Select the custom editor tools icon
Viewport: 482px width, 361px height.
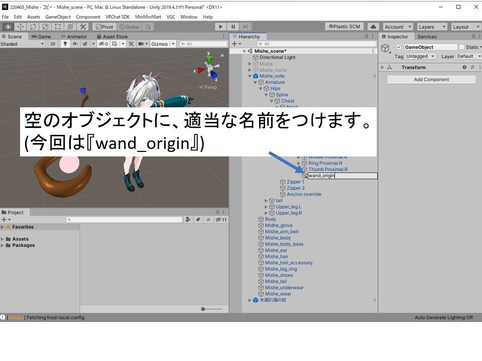pos(83,27)
